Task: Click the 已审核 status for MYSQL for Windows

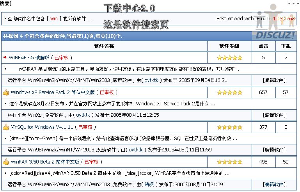Action: (x=85, y=127)
